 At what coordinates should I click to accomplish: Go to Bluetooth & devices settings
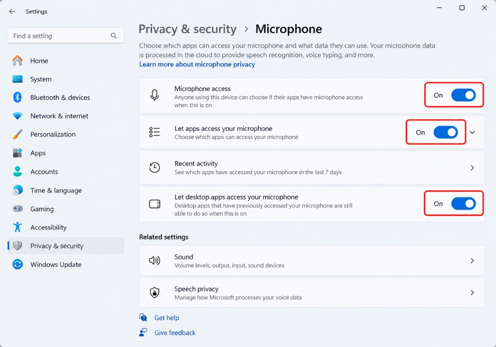point(66,97)
